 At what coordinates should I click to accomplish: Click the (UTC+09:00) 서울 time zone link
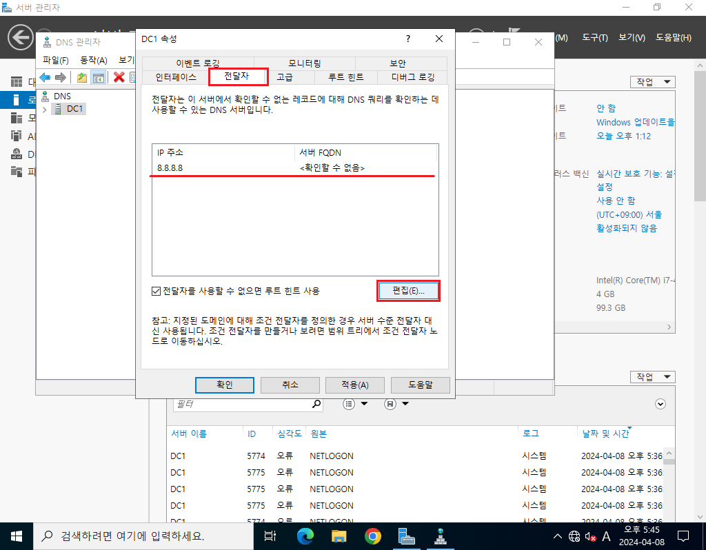point(629,214)
